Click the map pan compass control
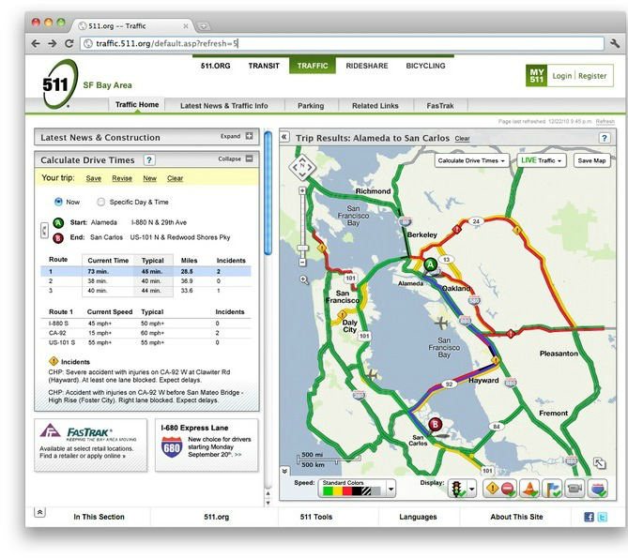This screenshot has height=558, width=628. pos(302,166)
